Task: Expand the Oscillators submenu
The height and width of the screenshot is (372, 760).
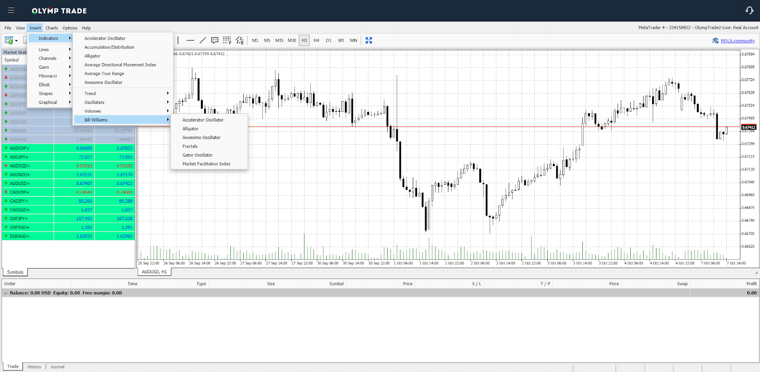Action: point(123,102)
